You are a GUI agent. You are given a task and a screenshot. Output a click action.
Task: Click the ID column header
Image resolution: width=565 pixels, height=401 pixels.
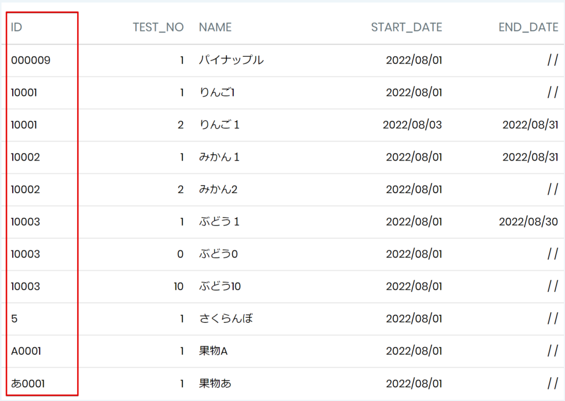(17, 27)
